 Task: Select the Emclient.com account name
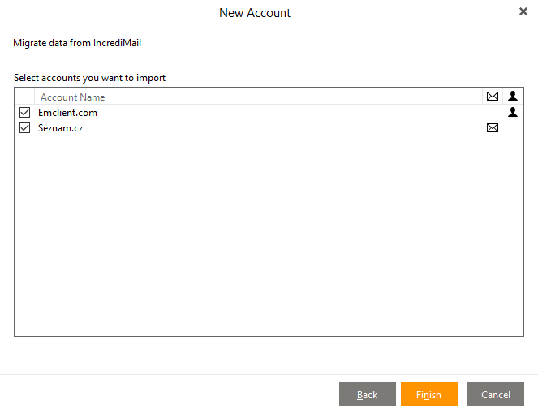(x=67, y=113)
